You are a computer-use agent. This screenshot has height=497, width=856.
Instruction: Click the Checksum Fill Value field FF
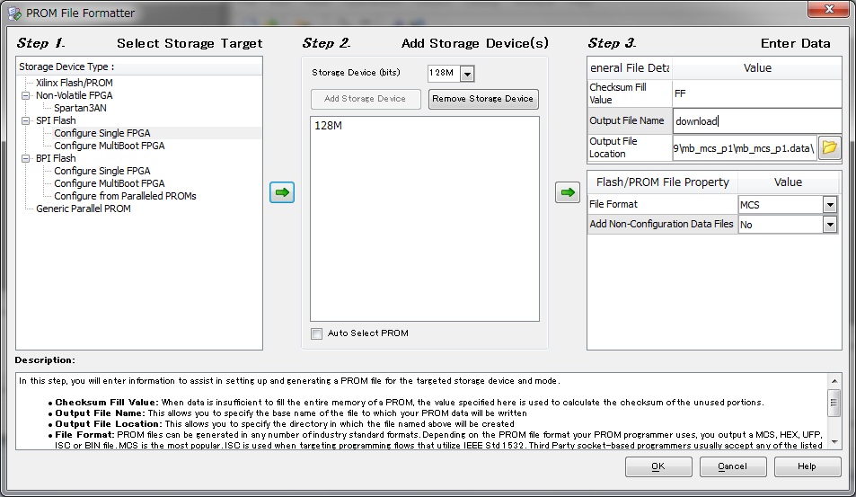pyautogui.click(x=756, y=93)
